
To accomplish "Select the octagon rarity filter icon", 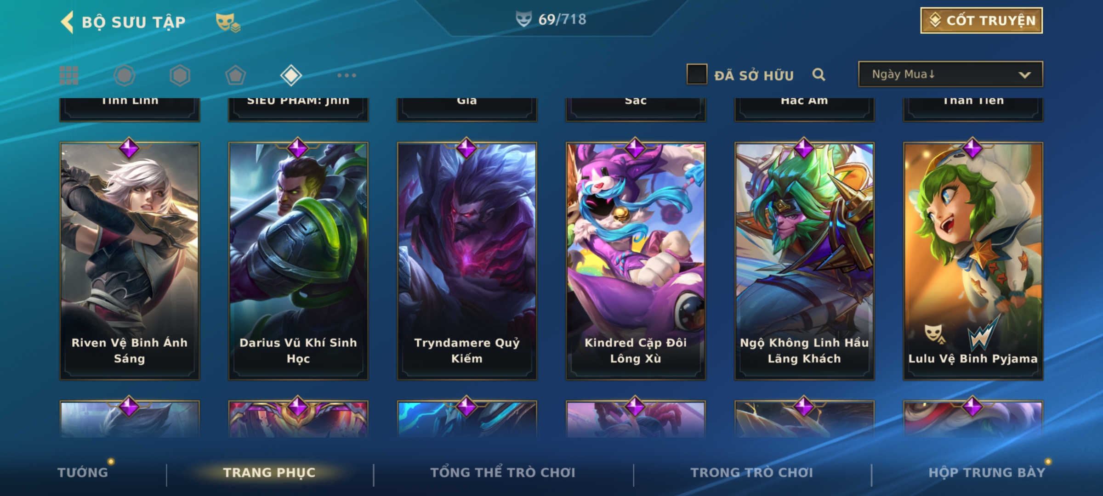I will (125, 75).
